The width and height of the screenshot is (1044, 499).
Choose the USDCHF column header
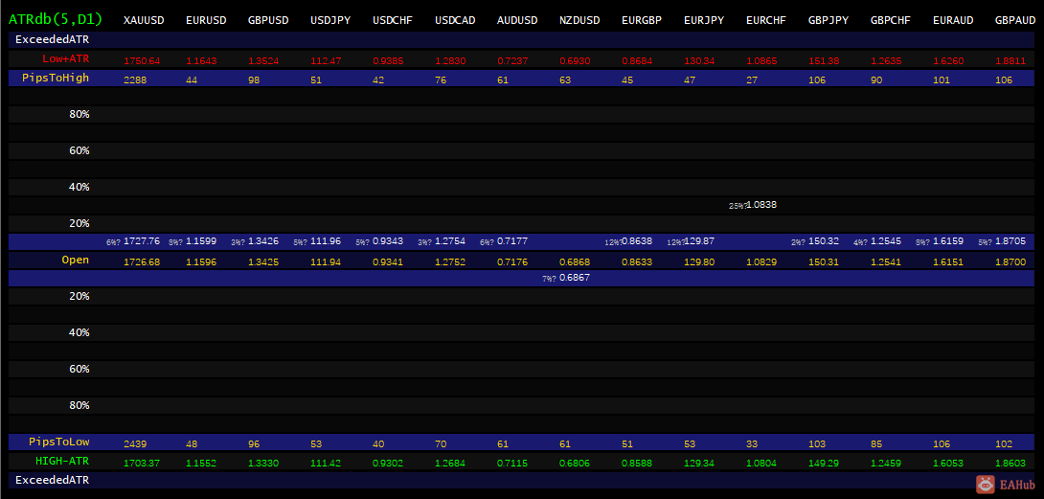coord(393,21)
